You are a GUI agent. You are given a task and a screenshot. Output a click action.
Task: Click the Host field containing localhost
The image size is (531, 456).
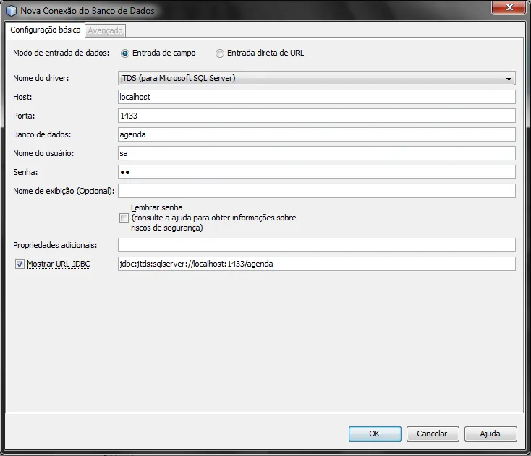click(x=317, y=97)
